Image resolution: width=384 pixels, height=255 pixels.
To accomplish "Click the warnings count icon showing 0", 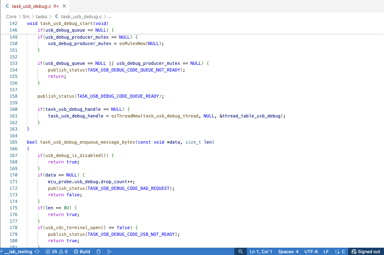I will [x=63, y=252].
